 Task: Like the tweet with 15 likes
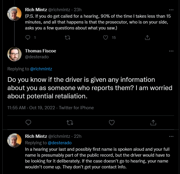pos(105,37)
